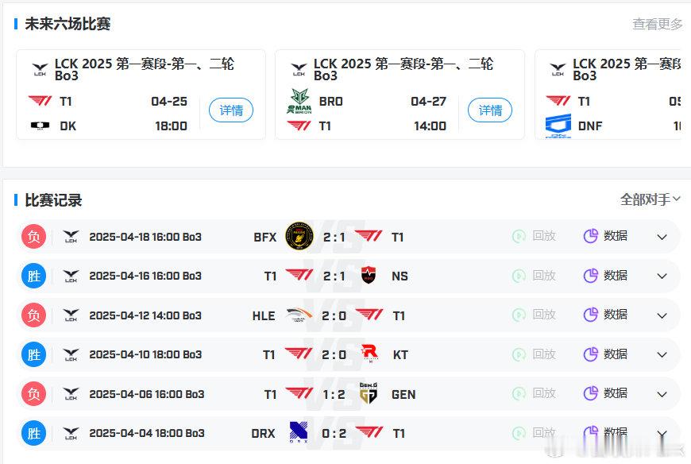
Task: Open data stats for BFX vs T1 match
Action: (605, 236)
